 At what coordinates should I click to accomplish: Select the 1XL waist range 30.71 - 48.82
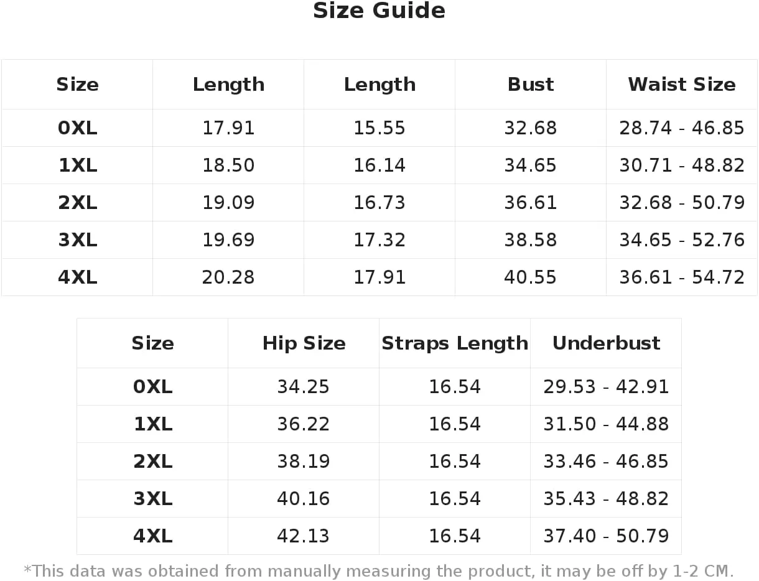pyautogui.click(x=682, y=165)
